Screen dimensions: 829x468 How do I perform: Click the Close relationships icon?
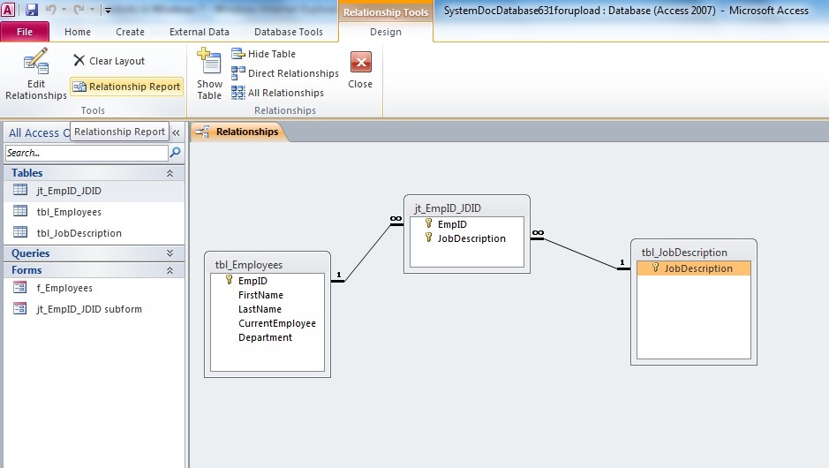coord(360,63)
